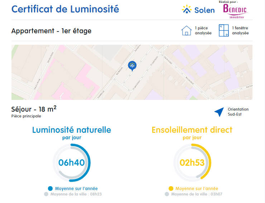The image size is (265, 203).
Task: Click the window icon for windows analysed
Action: pyautogui.click(x=223, y=30)
